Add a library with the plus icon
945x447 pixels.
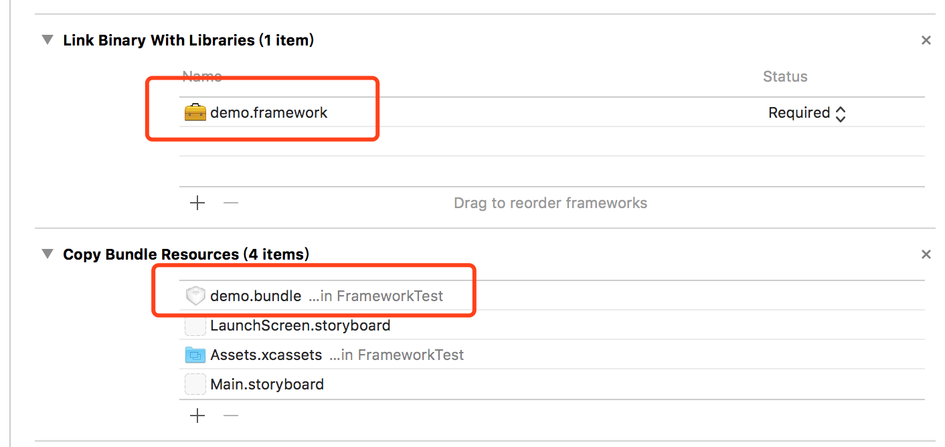click(x=197, y=203)
